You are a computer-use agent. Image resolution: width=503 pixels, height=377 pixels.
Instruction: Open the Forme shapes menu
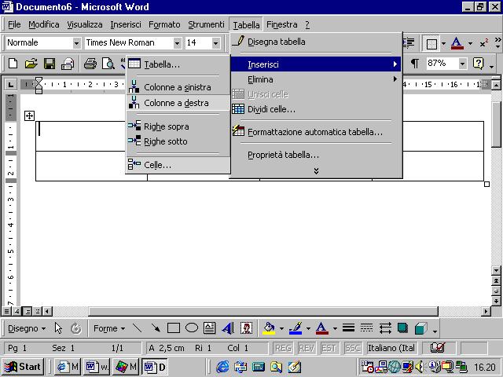pos(108,328)
